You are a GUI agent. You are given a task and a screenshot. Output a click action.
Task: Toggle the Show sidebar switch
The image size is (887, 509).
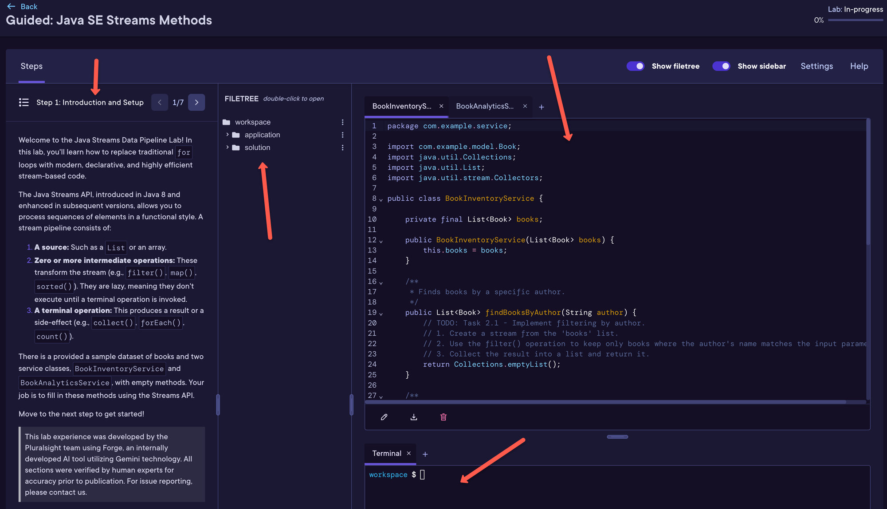[721, 66]
